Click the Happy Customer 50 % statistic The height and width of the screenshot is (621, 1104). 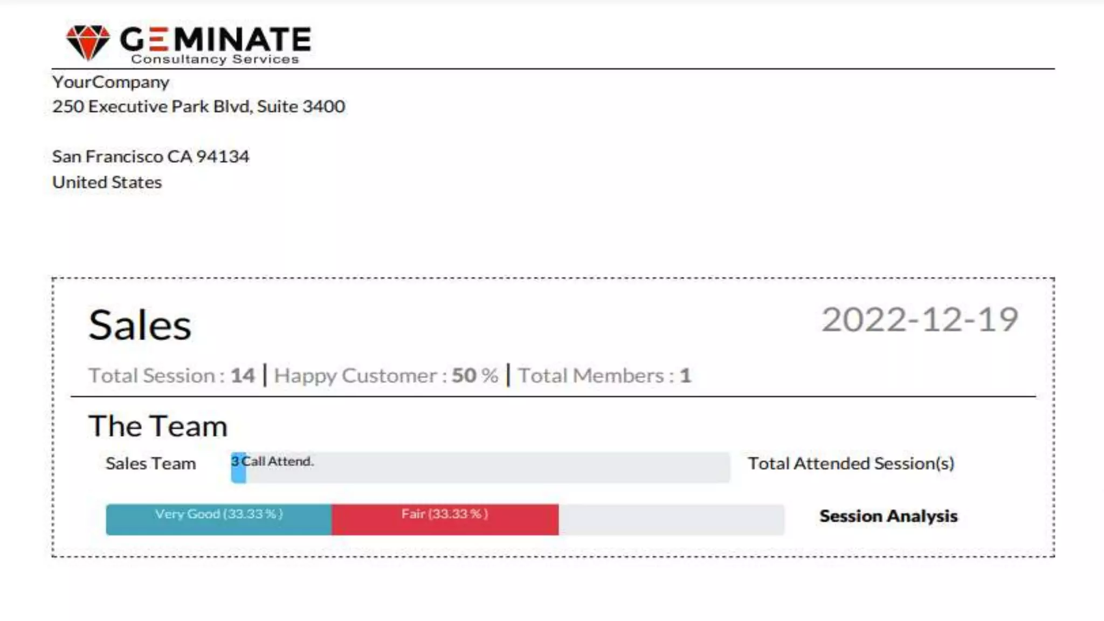pyautogui.click(x=386, y=375)
